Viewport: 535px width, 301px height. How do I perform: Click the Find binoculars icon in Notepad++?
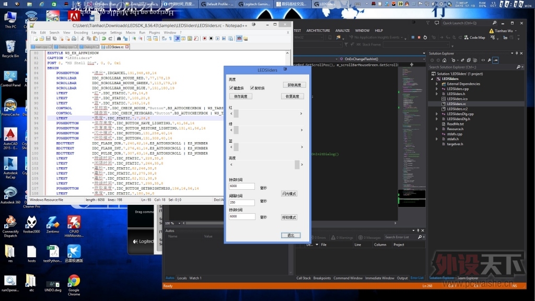coord(119,39)
